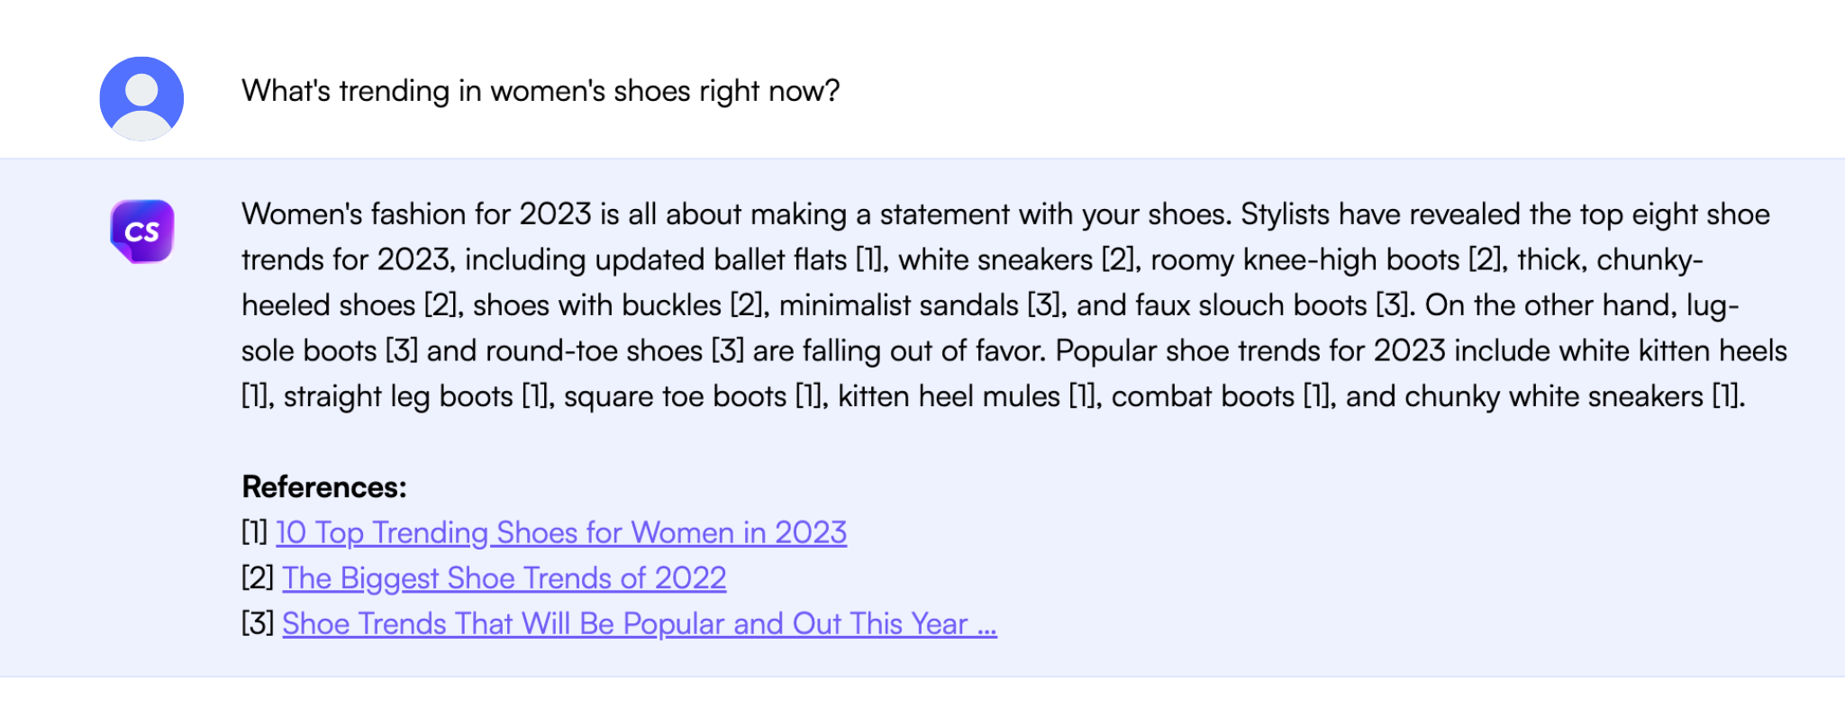1845x717 pixels.
Task: Select citation [1] after "square toe boots"
Action: [x=808, y=396]
